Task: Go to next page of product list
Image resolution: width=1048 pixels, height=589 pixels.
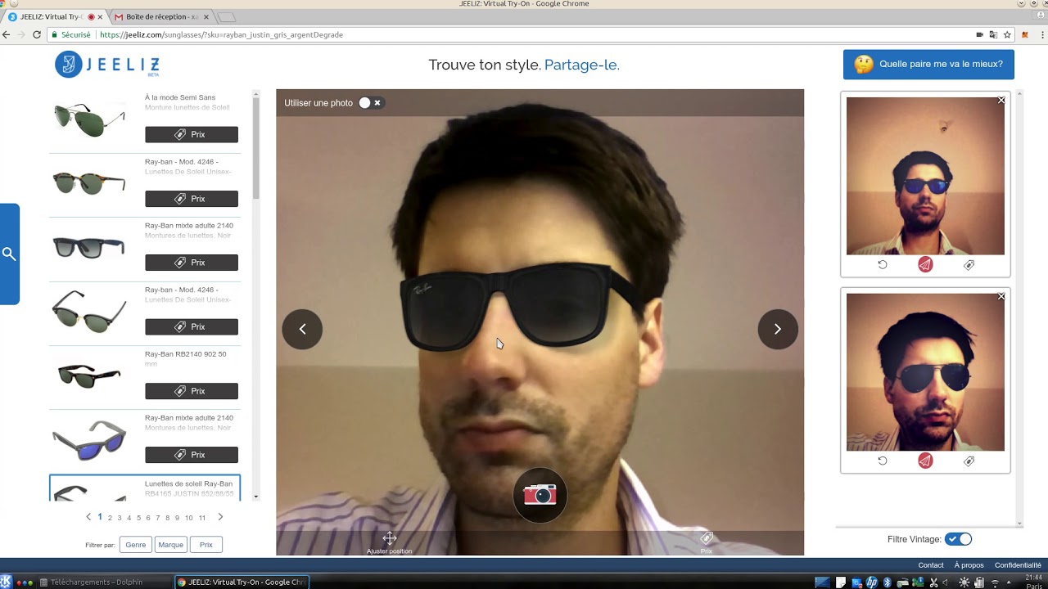Action: [220, 517]
